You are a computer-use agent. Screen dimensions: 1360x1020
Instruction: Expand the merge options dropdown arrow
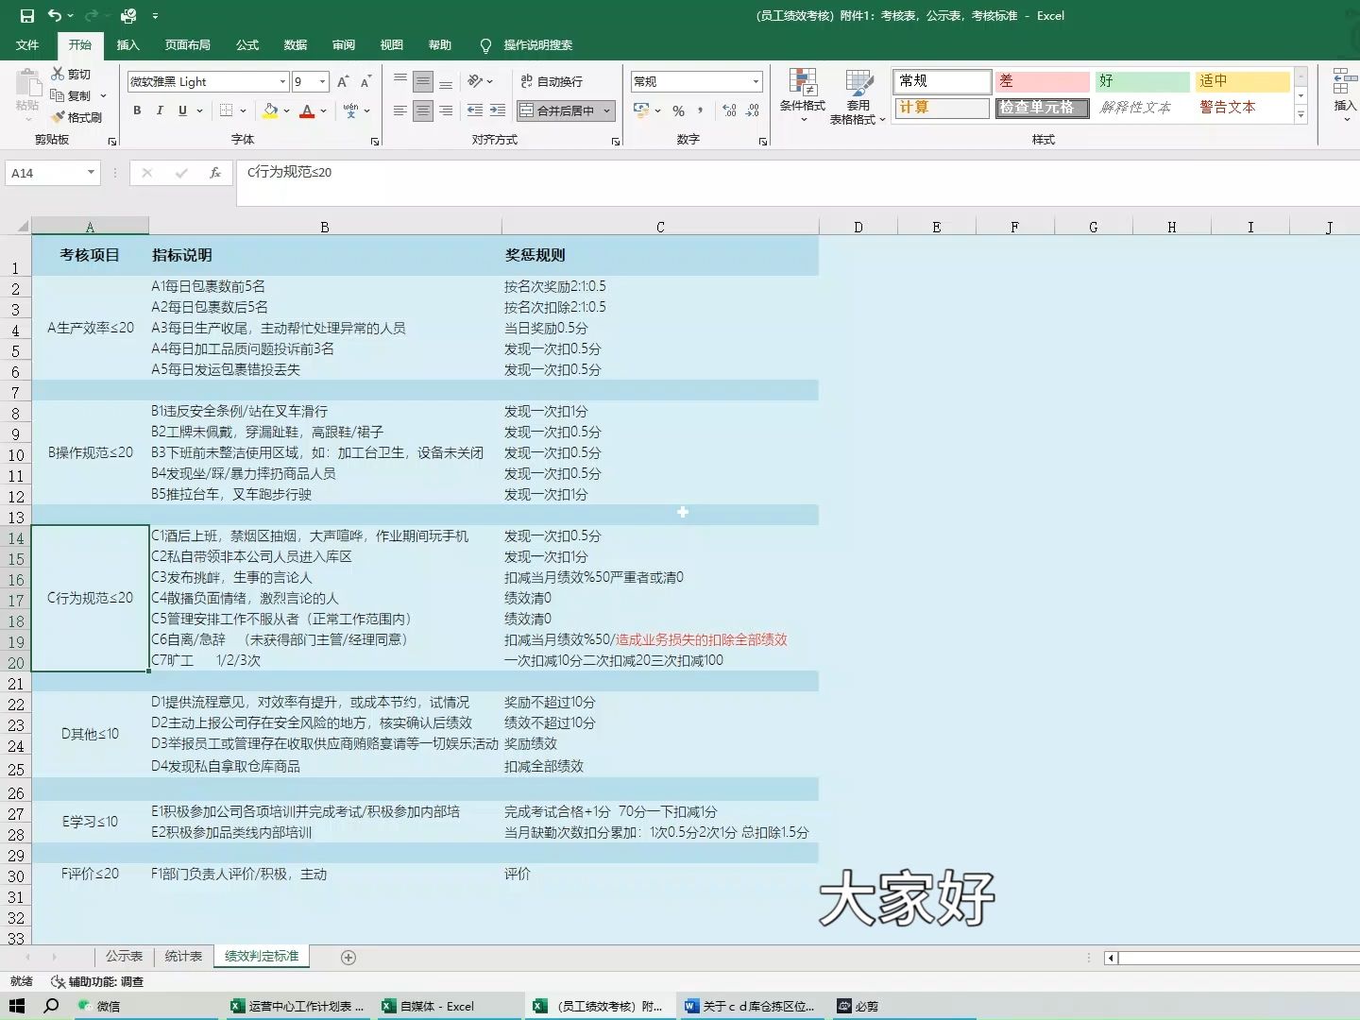[607, 110]
